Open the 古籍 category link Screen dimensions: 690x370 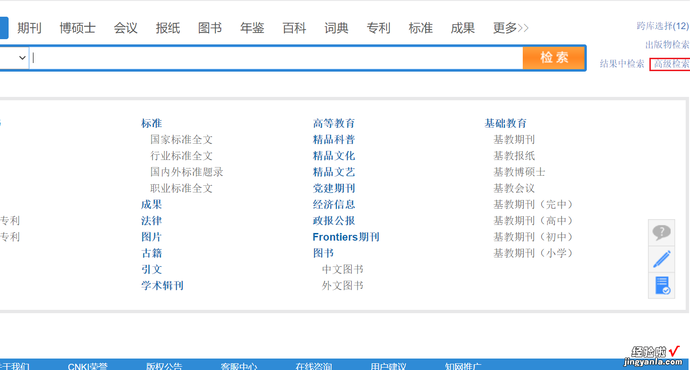[151, 253]
